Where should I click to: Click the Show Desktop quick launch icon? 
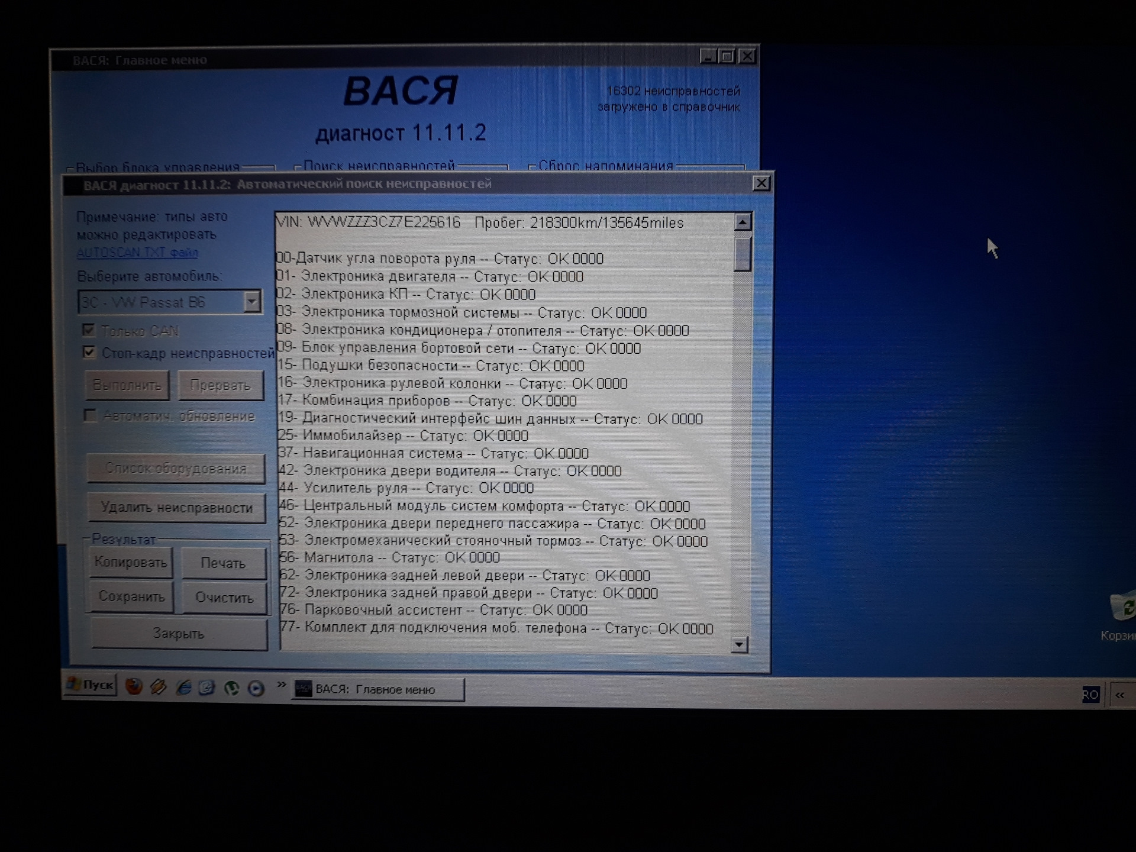207,688
